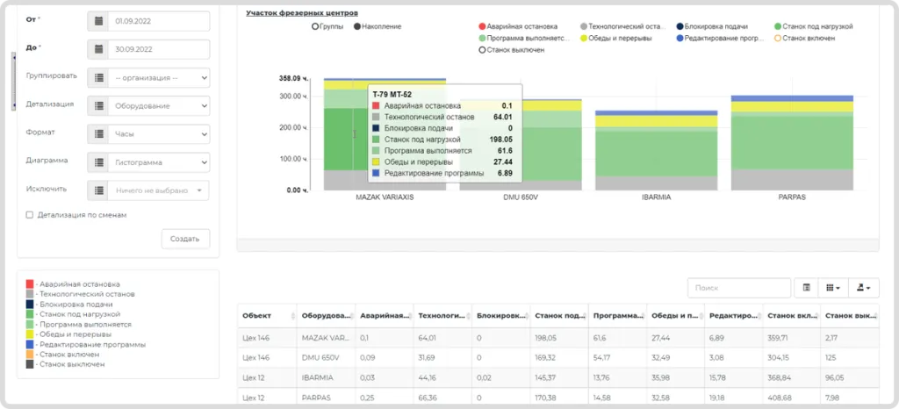Click the 368,84 cell in IBARMIA row

793,378
